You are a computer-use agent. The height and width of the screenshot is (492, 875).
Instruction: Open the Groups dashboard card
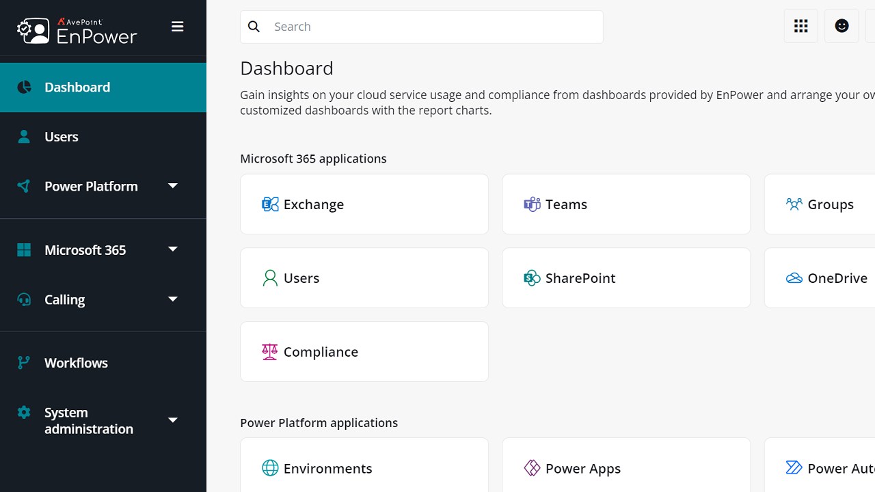click(x=820, y=204)
